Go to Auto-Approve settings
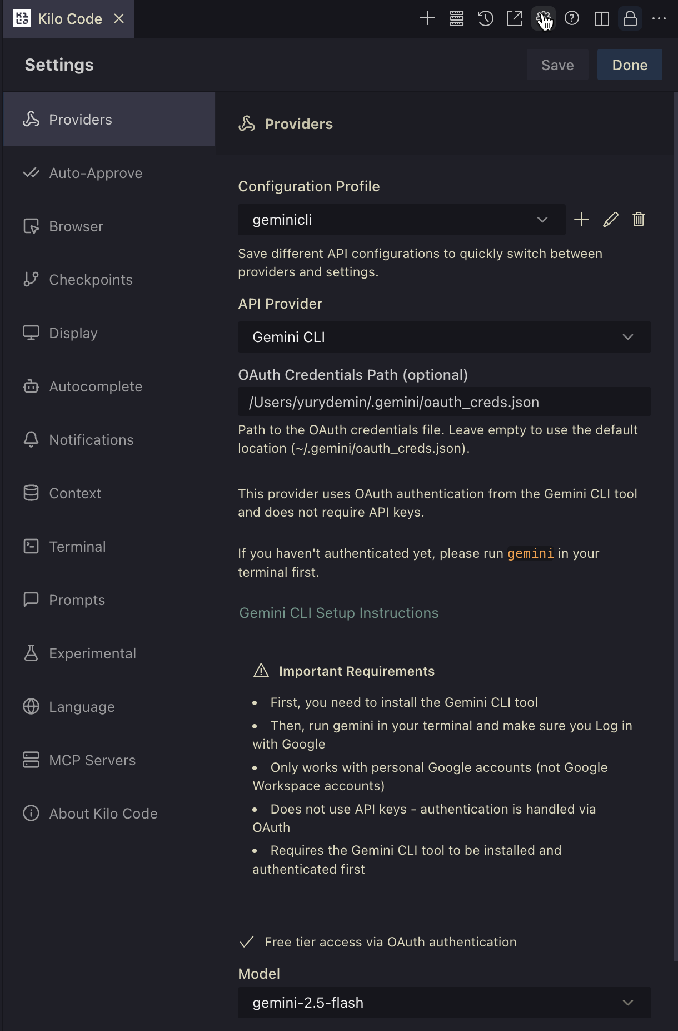 [x=109, y=173]
